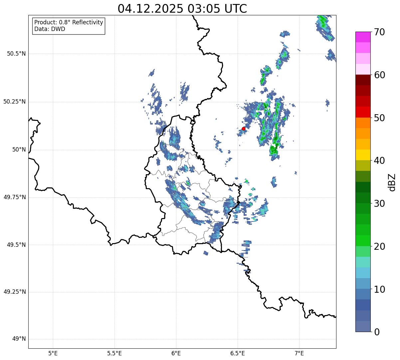
Task: Click the "Product: 0.8° Reflectivity" label
Action: [69, 22]
